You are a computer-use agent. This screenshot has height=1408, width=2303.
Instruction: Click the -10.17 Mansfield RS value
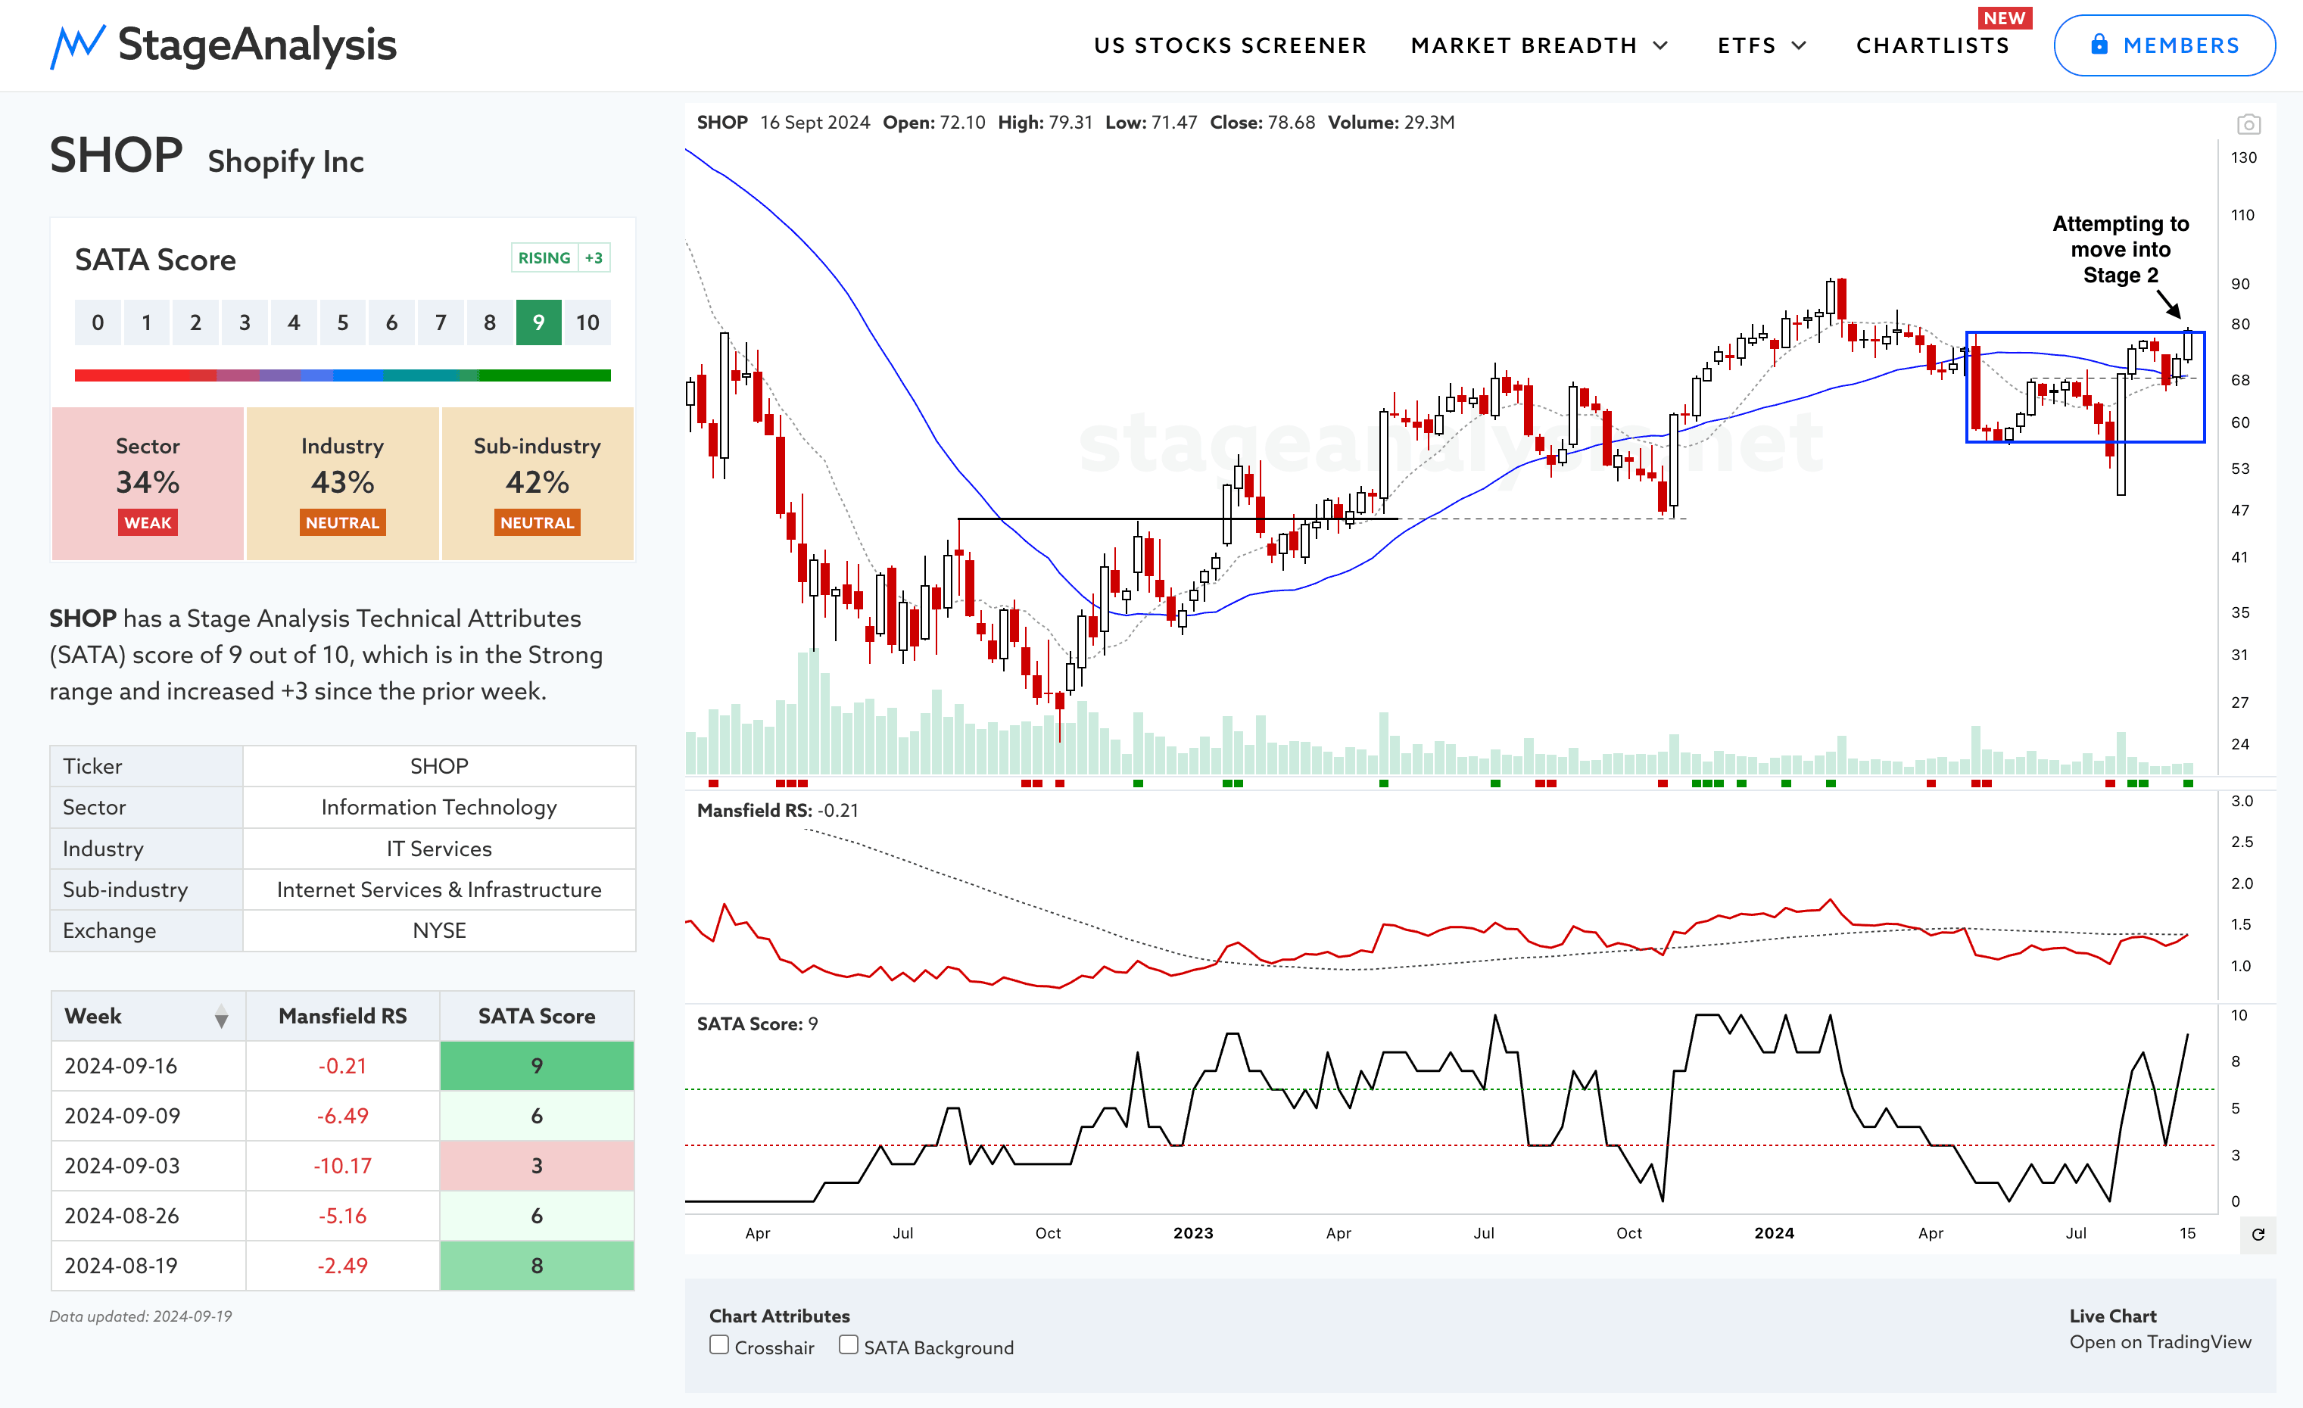[x=342, y=1166]
